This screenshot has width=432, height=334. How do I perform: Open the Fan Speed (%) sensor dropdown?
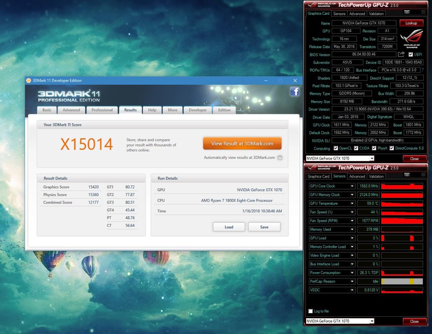352,212
